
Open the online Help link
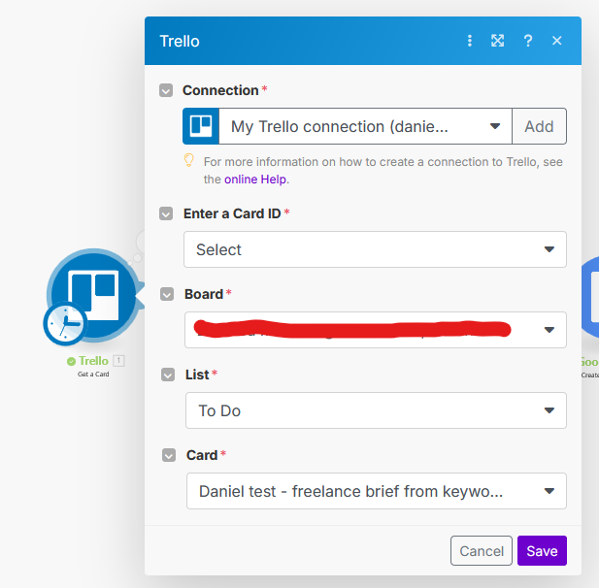[255, 180]
